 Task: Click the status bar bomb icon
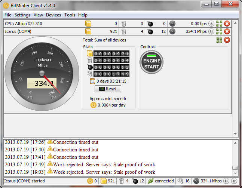pyautogui.click(x=135, y=181)
